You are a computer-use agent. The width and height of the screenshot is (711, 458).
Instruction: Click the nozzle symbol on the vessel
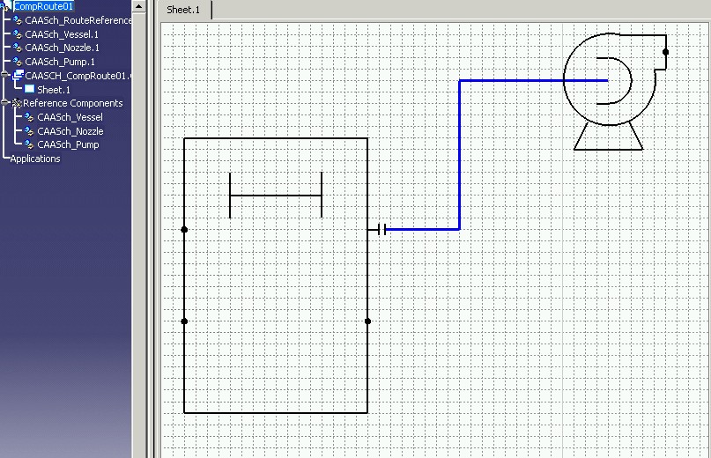point(380,229)
